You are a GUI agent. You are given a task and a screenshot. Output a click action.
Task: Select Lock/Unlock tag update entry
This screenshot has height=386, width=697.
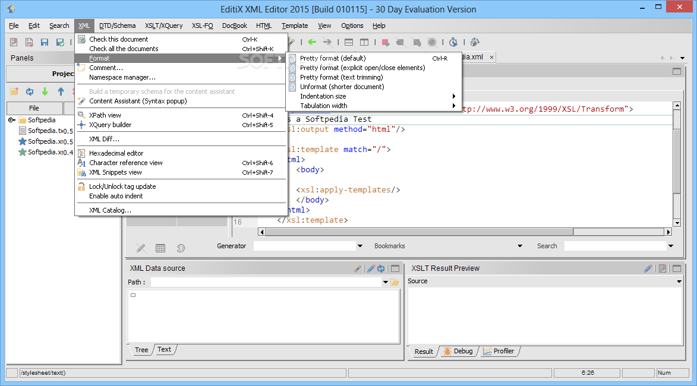tap(181, 186)
